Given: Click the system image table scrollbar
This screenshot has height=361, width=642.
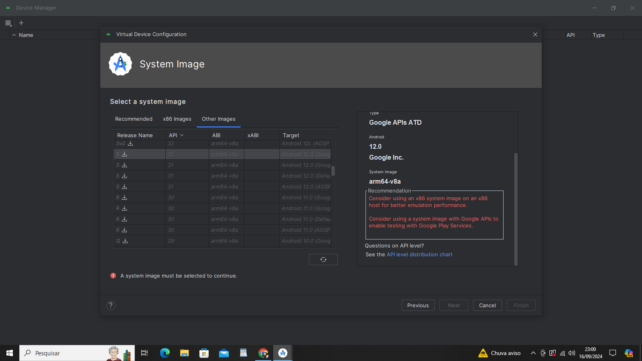Looking at the screenshot, I should (333, 171).
